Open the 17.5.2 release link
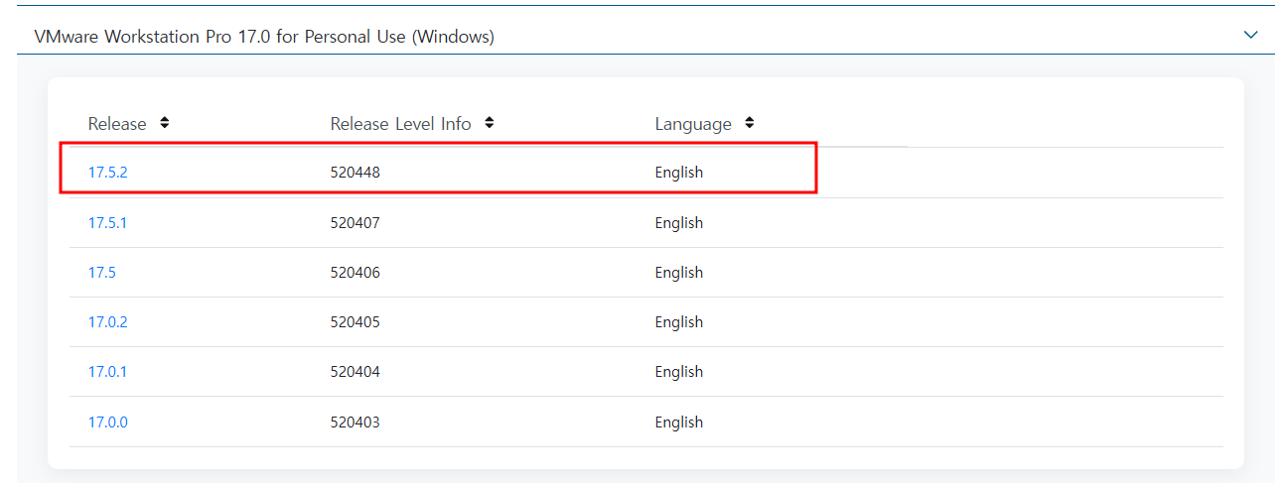 107,173
